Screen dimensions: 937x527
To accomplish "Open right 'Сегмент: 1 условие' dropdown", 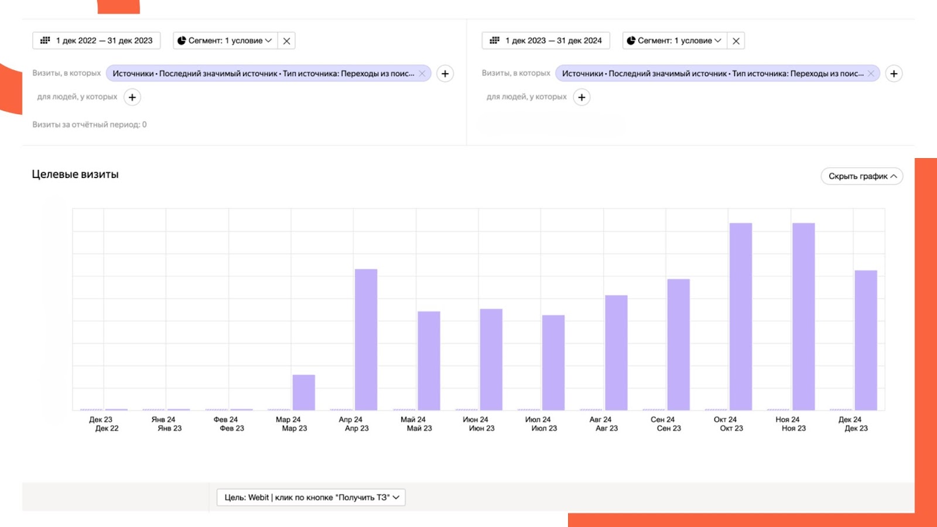I will (675, 41).
